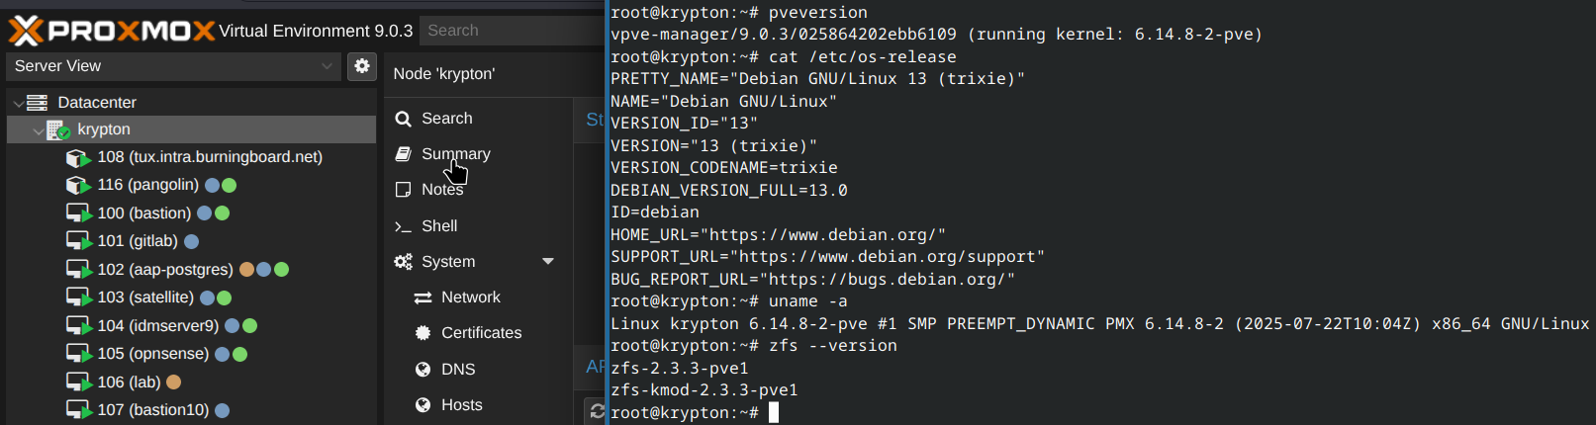This screenshot has height=425, width=1596.
Task: Click the Certificates badge icon
Action: [x=422, y=333]
